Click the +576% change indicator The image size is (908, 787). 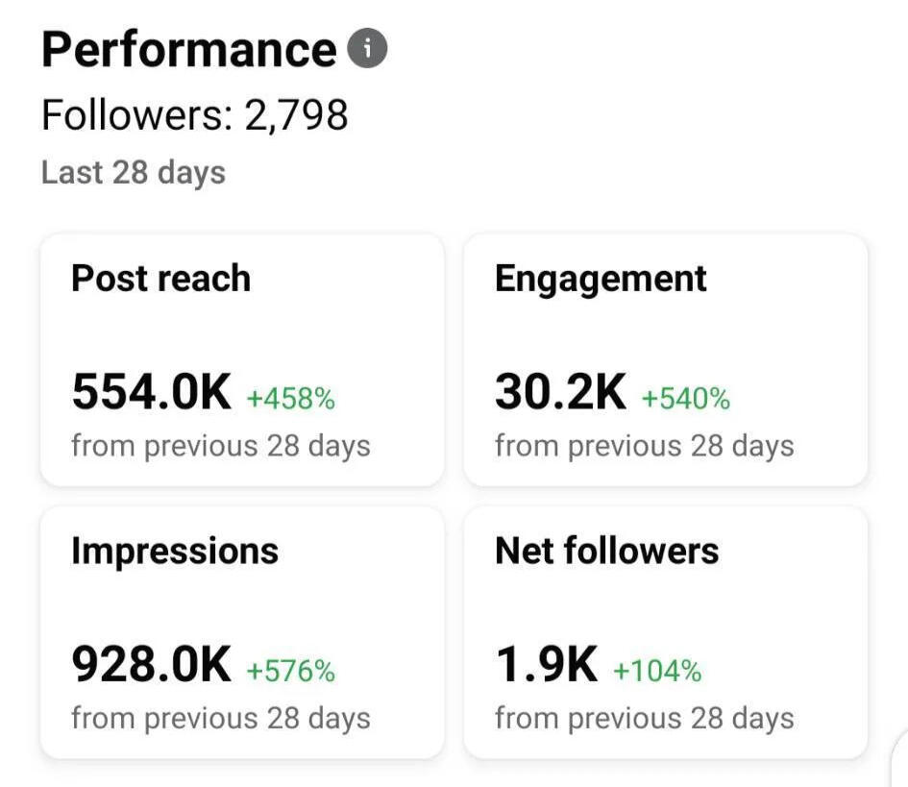(x=291, y=671)
